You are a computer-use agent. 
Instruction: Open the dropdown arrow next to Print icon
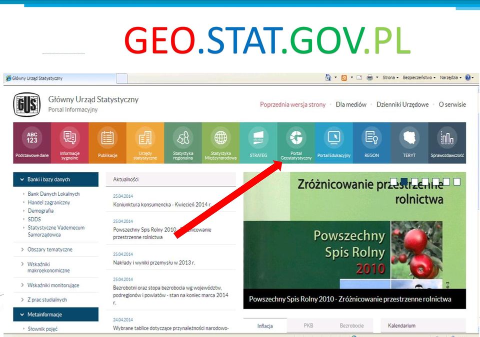pyautogui.click(x=377, y=78)
